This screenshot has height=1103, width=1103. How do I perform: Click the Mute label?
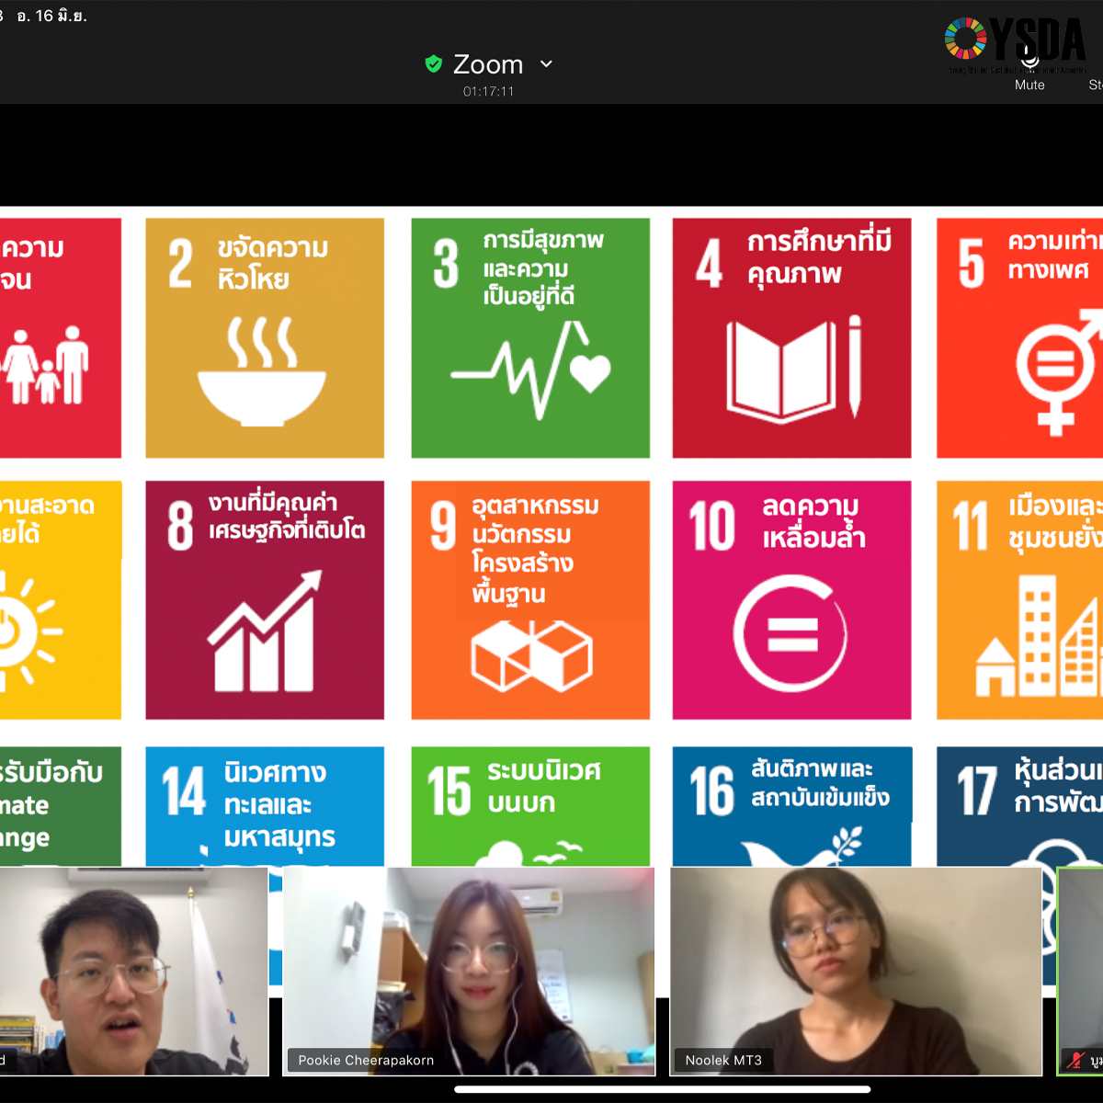pyautogui.click(x=1029, y=85)
